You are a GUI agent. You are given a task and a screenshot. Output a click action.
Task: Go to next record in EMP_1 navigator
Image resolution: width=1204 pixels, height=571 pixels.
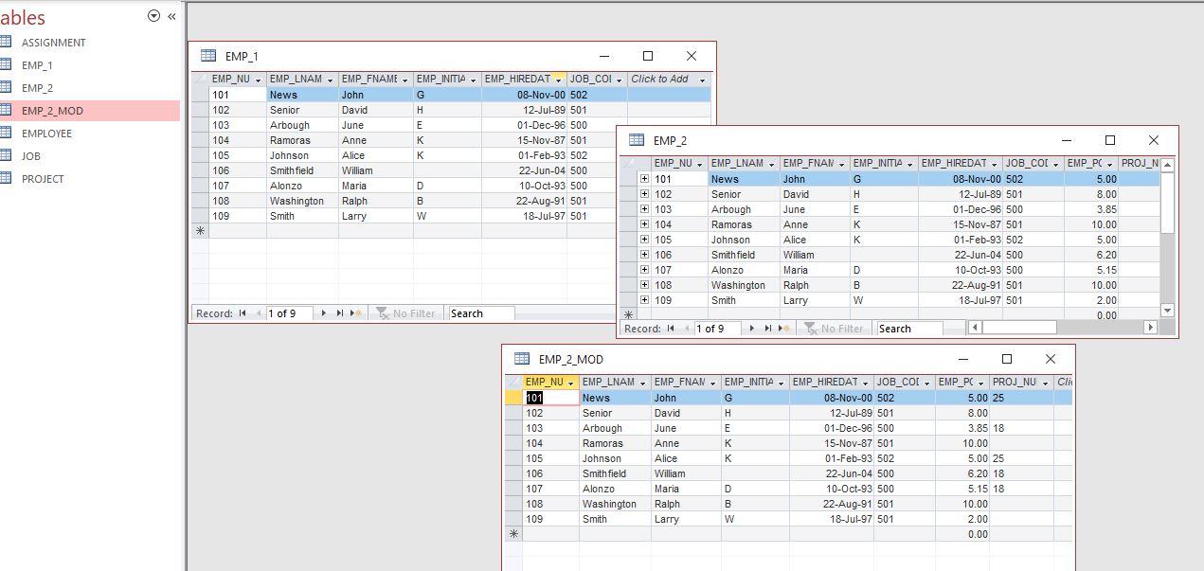323,313
